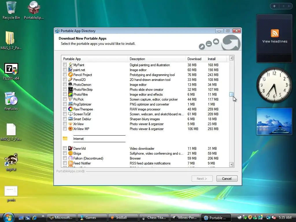
Task: Click the Description column header
Action: (x=157, y=59)
